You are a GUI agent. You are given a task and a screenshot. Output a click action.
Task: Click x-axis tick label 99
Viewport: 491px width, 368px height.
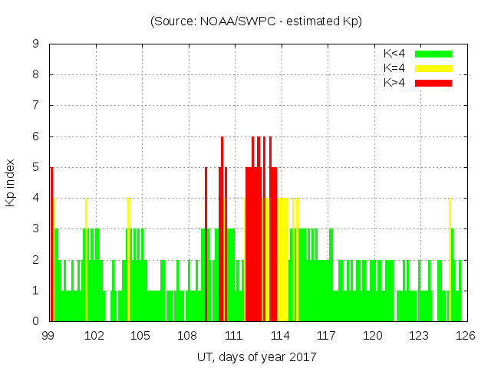[x=48, y=335]
